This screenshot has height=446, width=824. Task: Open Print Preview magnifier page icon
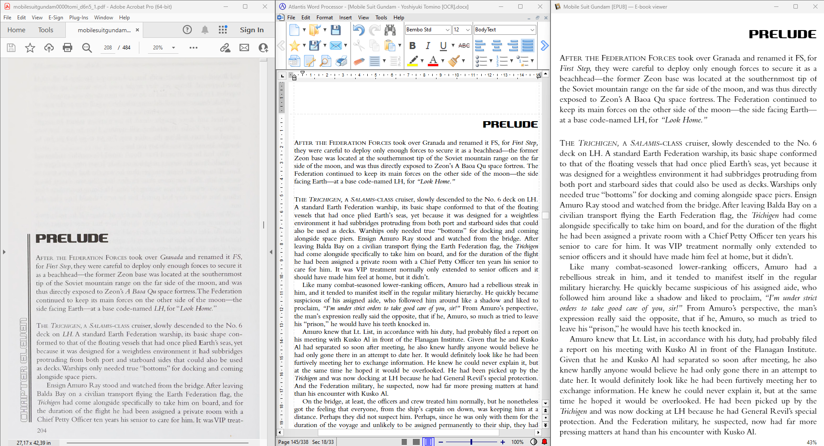(x=326, y=61)
